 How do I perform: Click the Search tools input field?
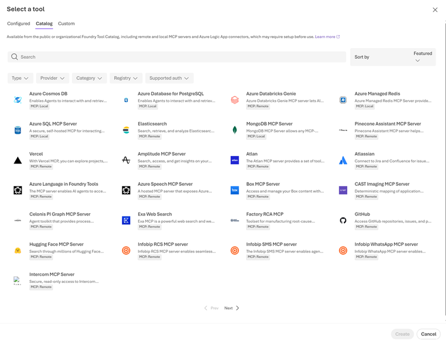(177, 57)
